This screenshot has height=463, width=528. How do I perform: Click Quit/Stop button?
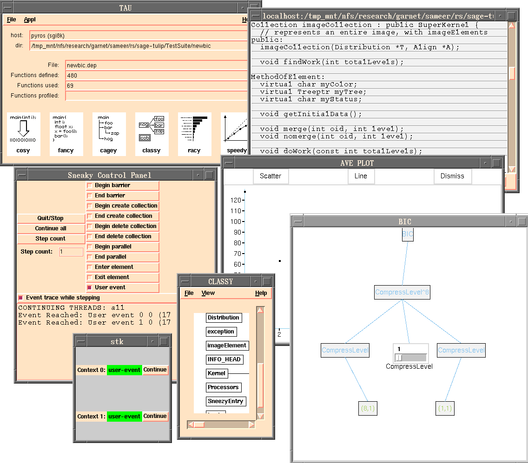(51, 218)
